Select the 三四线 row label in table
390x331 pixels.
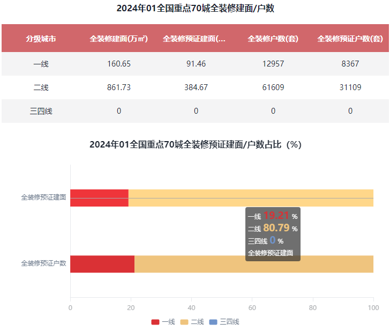click(41, 111)
